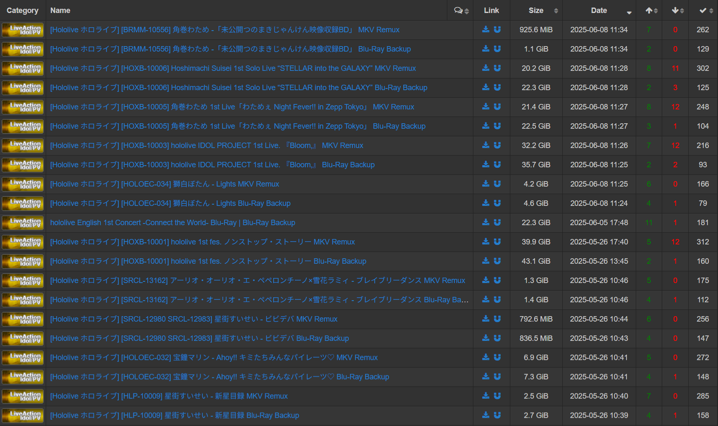Download torrent for STELLAR into the GALAXY Blu-Ray Backup
The image size is (718, 426).
[486, 87]
